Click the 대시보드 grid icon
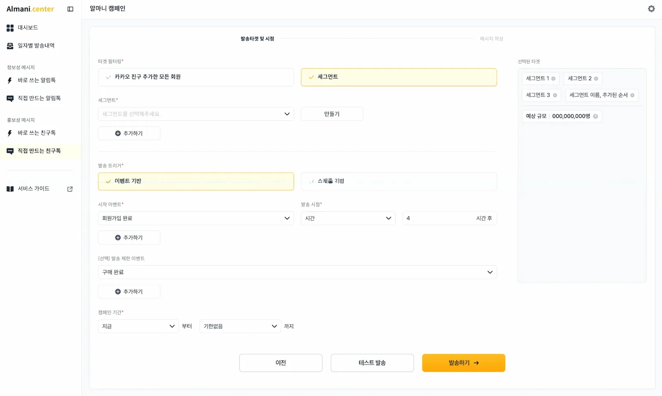The image size is (662, 396). pos(10,28)
